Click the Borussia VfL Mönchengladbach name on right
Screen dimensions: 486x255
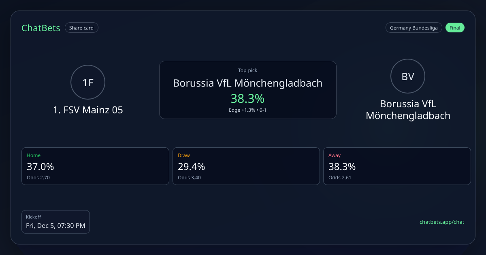point(408,110)
